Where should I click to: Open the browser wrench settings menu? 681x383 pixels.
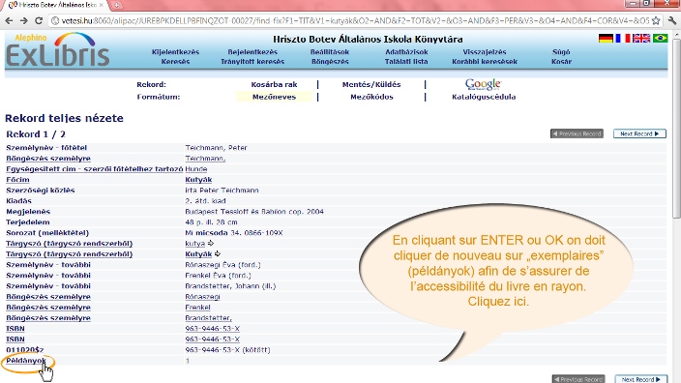coord(672,20)
